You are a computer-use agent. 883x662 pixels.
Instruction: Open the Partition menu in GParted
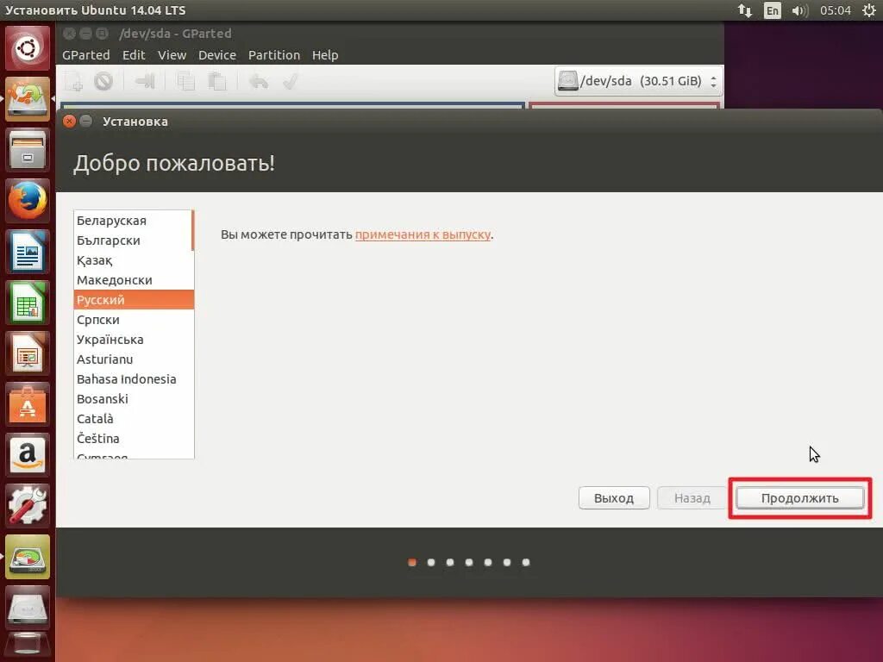273,55
